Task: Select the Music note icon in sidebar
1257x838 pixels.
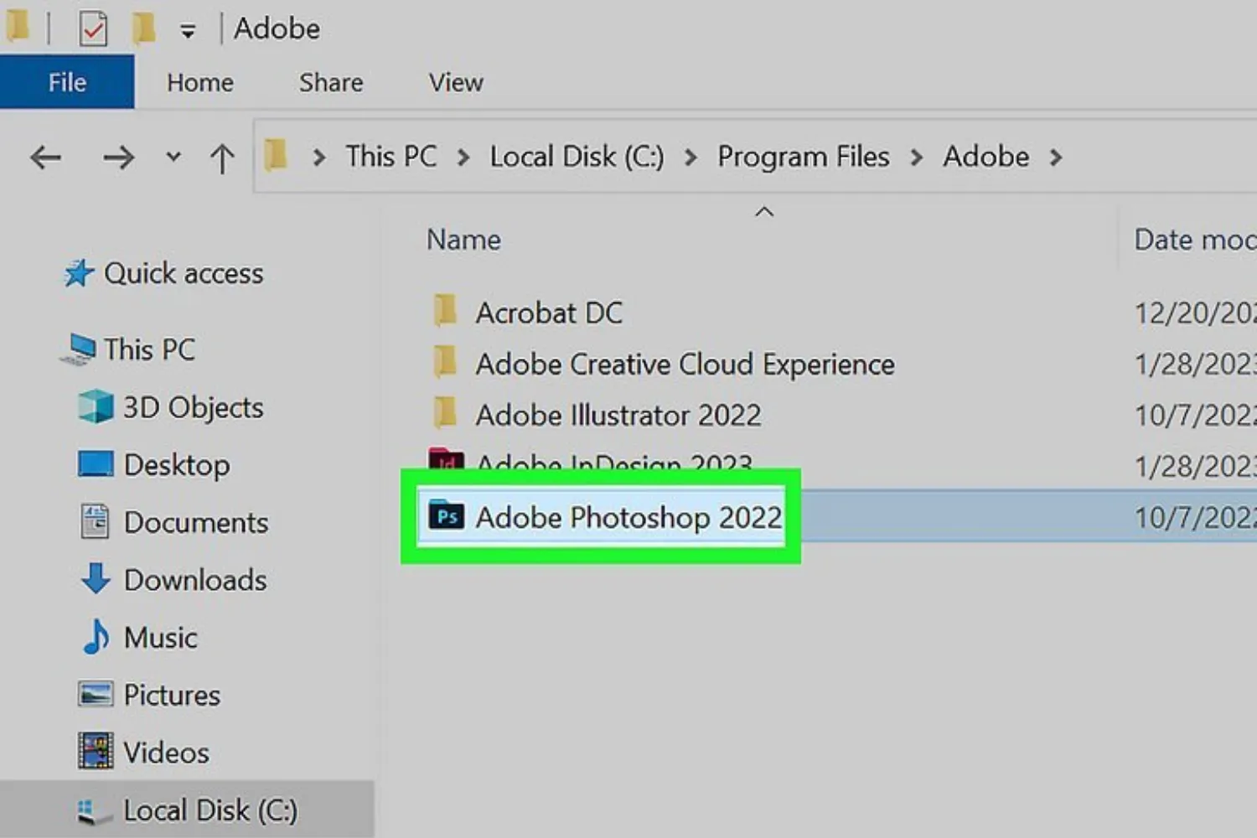Action: tap(96, 638)
